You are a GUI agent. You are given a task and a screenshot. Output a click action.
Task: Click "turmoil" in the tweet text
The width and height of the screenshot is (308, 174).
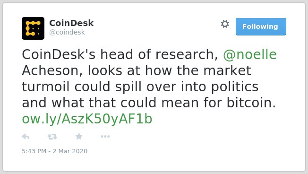(x=45, y=87)
